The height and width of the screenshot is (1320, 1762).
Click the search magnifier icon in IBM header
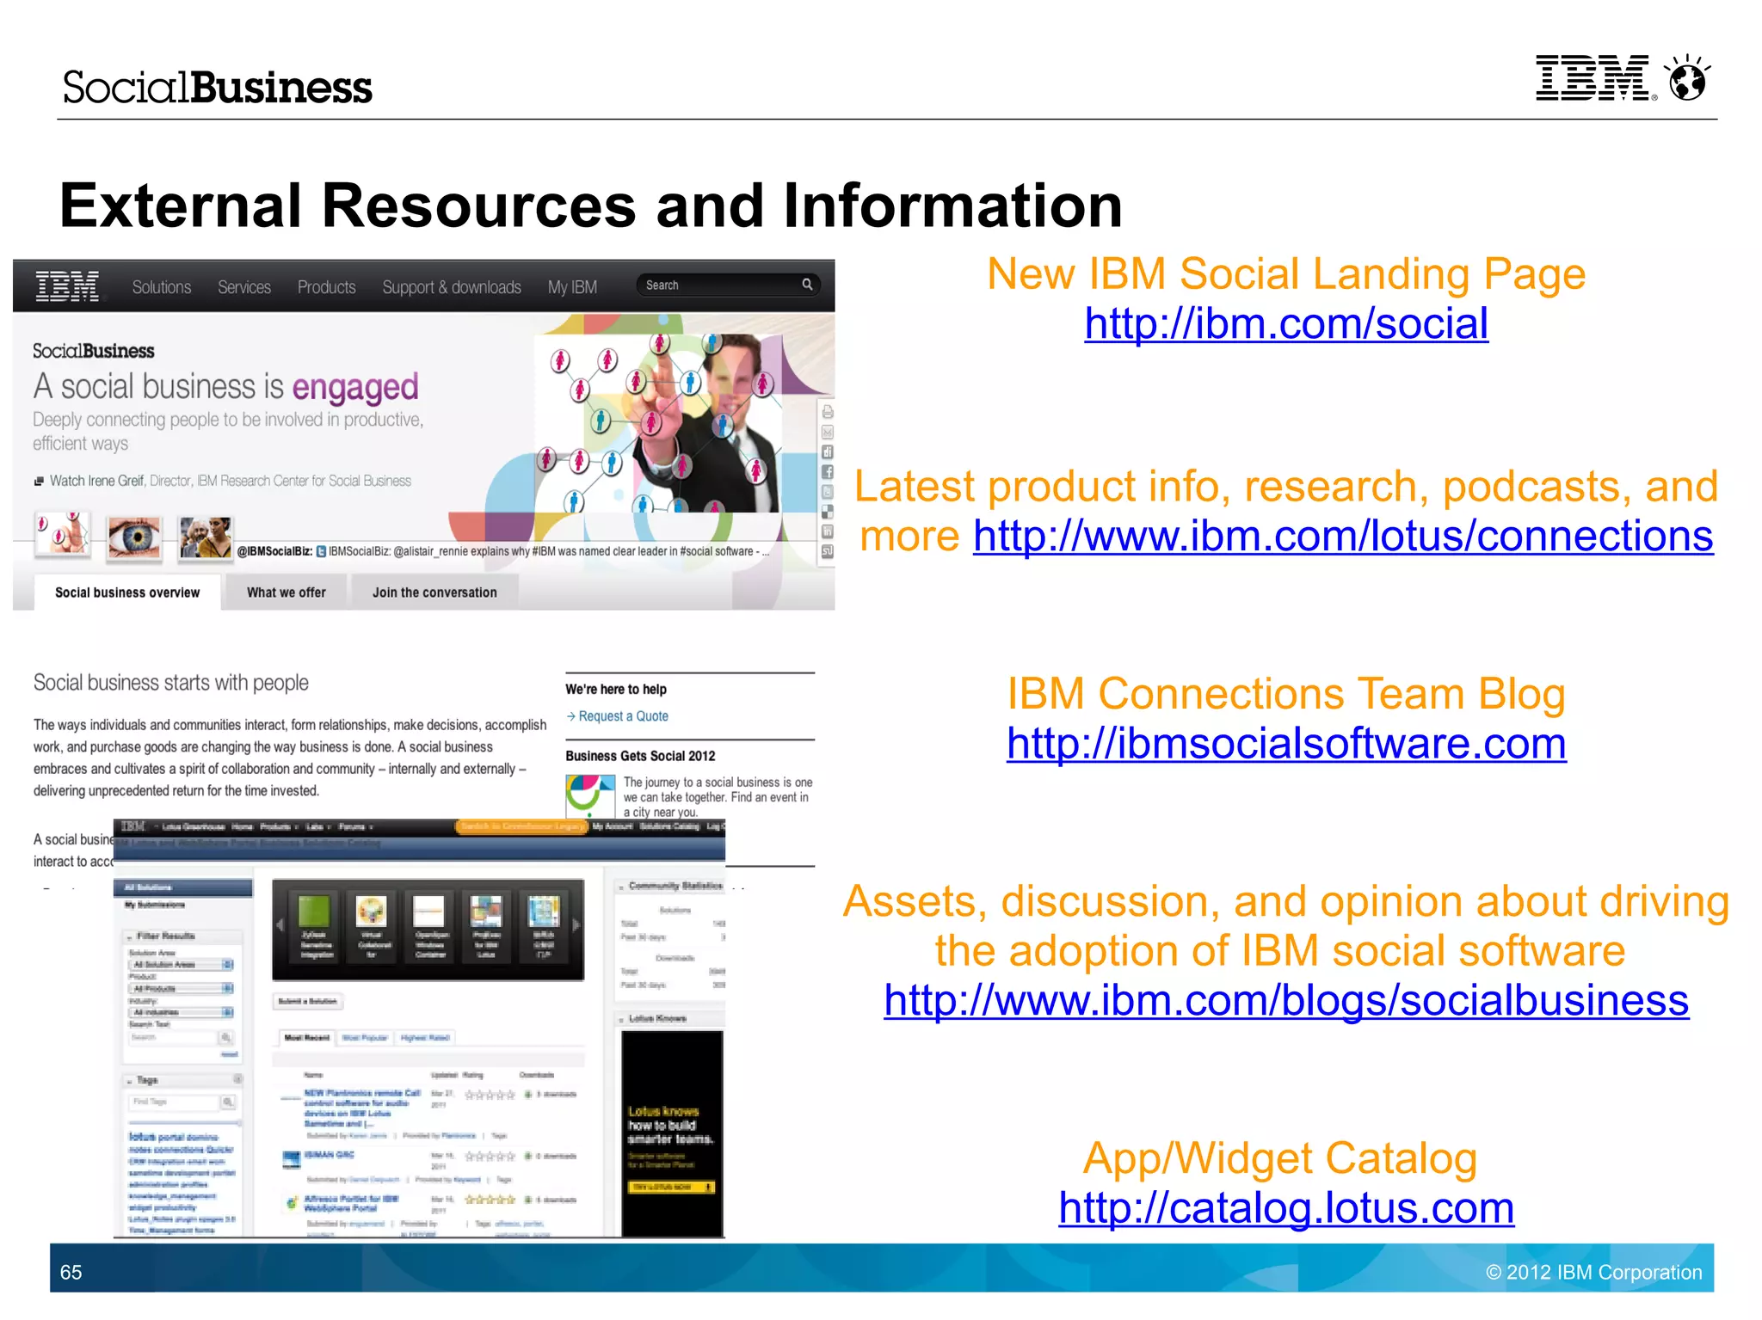click(807, 285)
